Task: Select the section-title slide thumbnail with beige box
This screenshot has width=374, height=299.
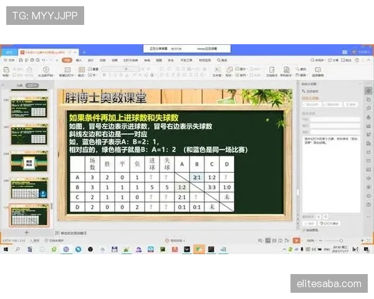Action: click(29, 162)
